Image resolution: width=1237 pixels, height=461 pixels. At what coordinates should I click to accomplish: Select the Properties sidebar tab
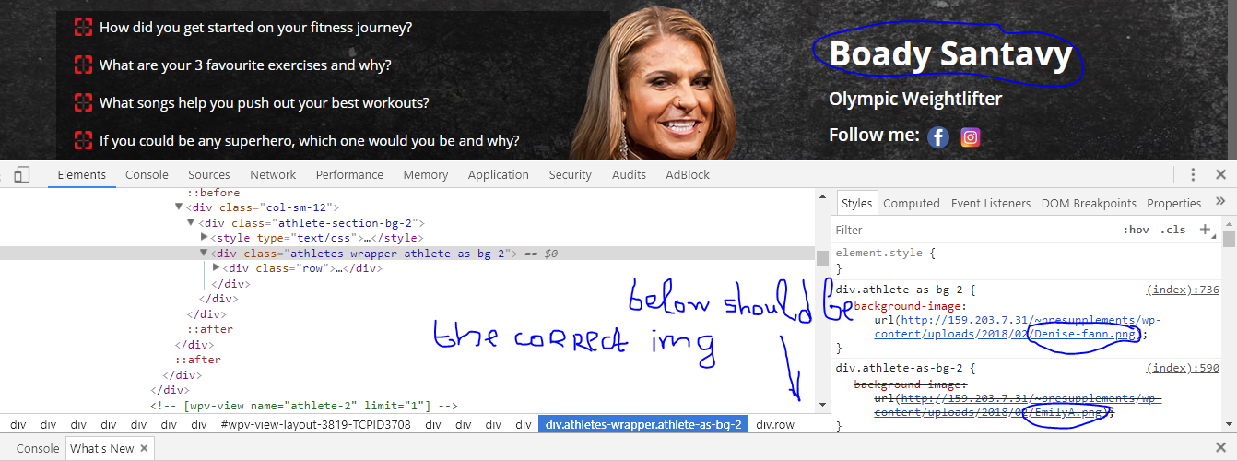[1173, 203]
